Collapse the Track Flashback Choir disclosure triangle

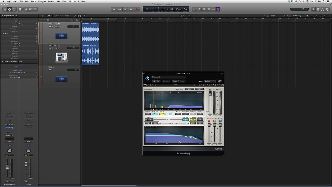tap(2, 62)
